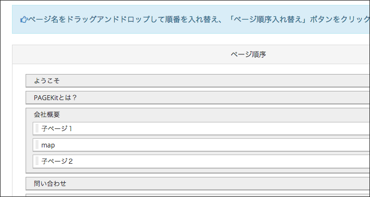Select the 会社概要 parent page label
370x197 pixels.
[47, 115]
